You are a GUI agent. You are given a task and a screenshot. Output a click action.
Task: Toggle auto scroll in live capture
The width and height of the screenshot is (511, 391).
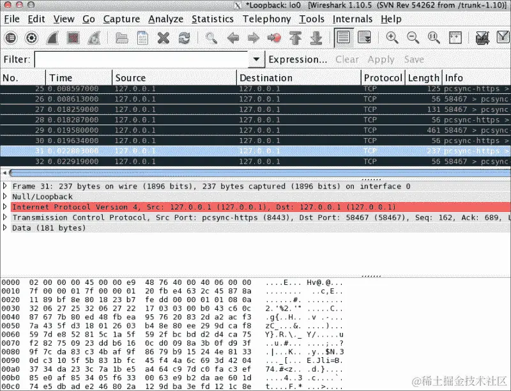pyautogui.click(x=364, y=38)
